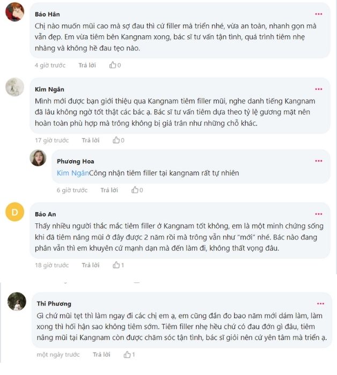Screen dimensions: 337x375
Task: Like Kim Ngân's comment with thumbs-up
Action: click(x=115, y=140)
